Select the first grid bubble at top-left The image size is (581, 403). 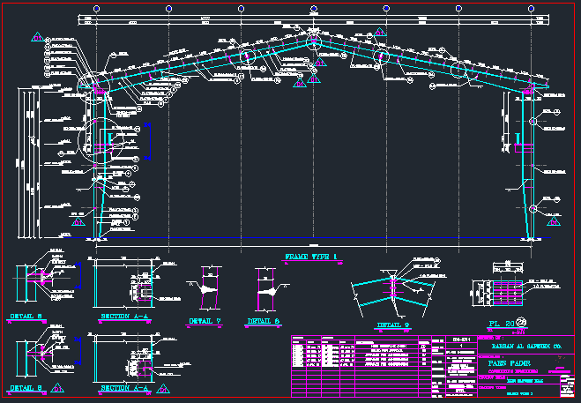point(96,7)
